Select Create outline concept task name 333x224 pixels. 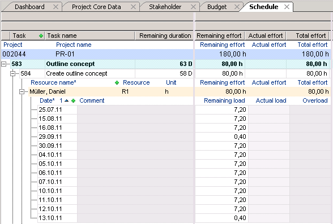pyautogui.click(x=76, y=73)
